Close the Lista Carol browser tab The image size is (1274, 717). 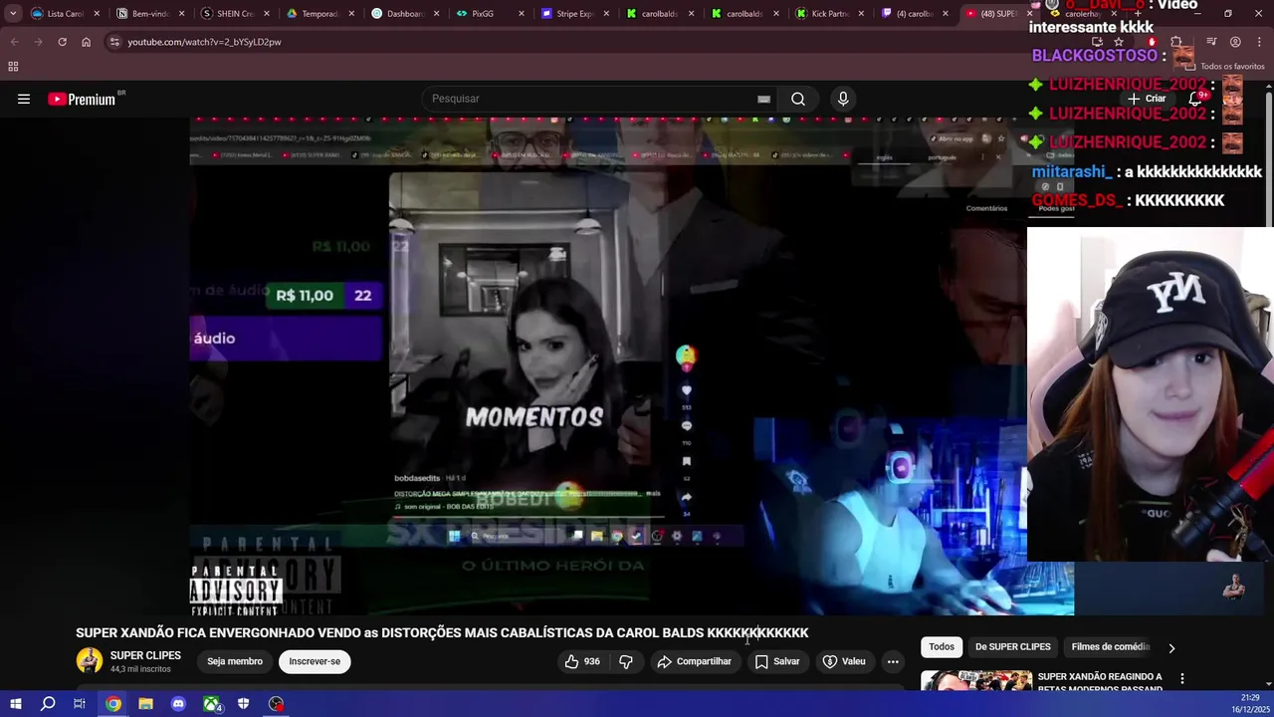[97, 14]
